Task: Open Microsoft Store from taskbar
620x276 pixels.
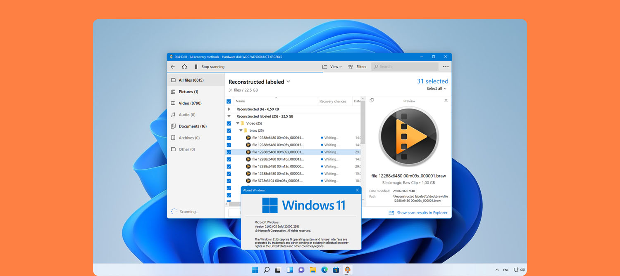Action: (336, 270)
